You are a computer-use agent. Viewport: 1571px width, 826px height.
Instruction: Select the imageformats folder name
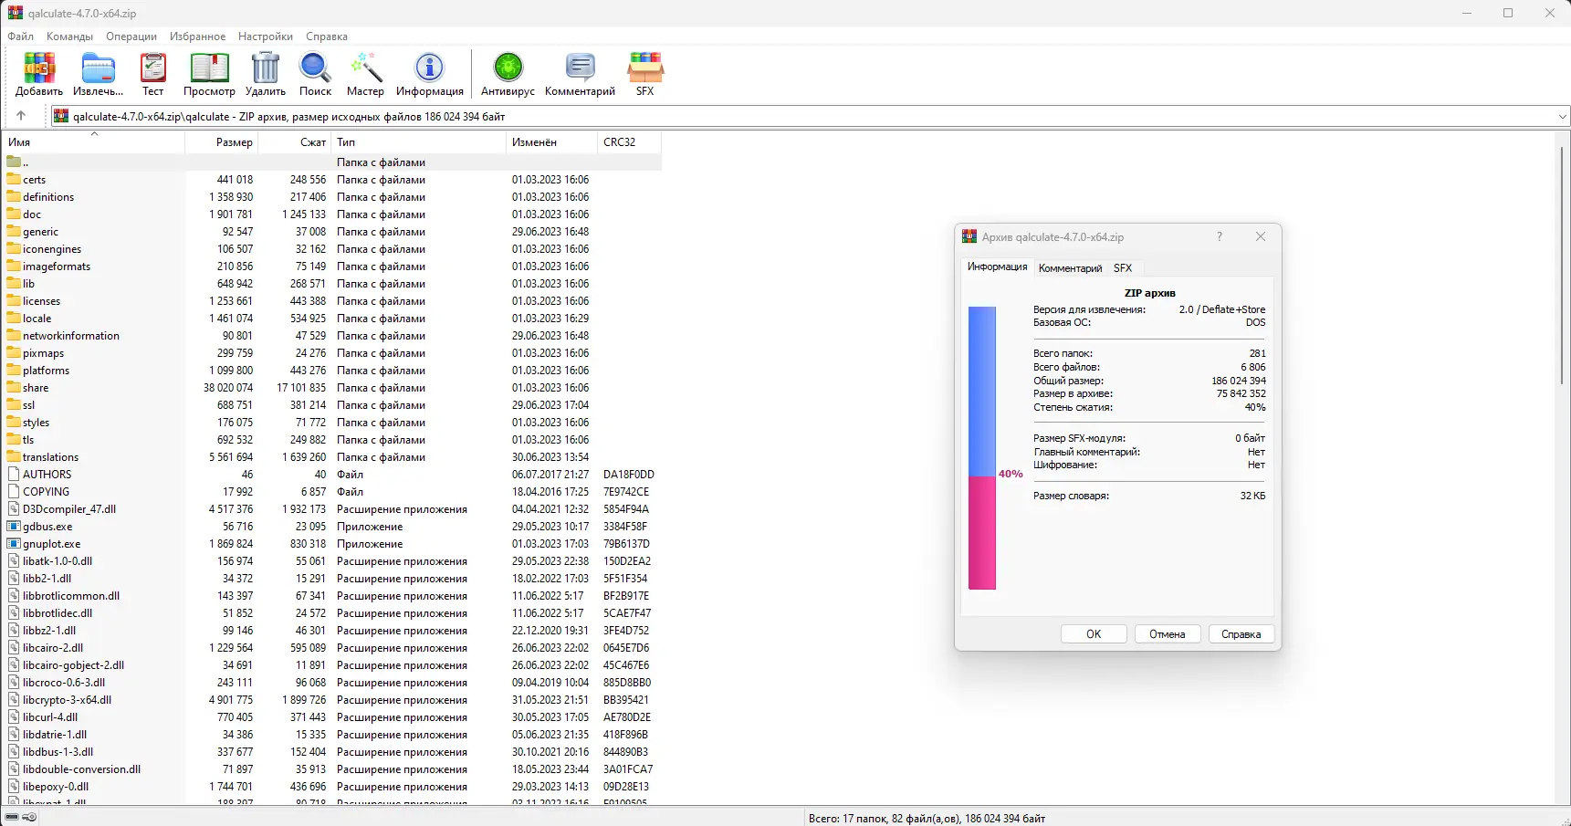click(x=57, y=267)
